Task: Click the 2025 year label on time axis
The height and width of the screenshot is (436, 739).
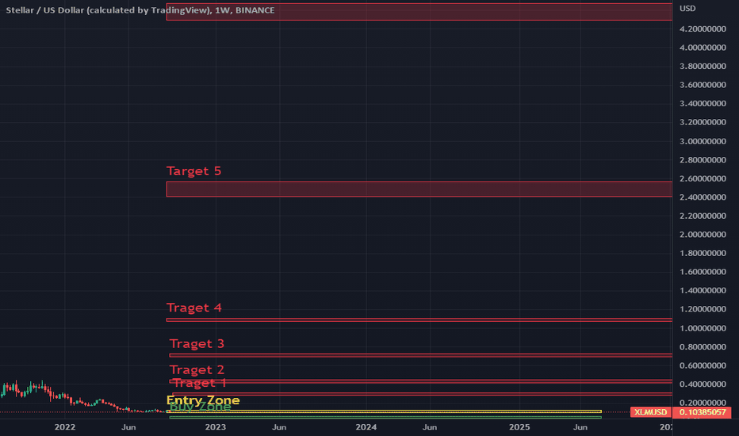Action: click(x=519, y=427)
